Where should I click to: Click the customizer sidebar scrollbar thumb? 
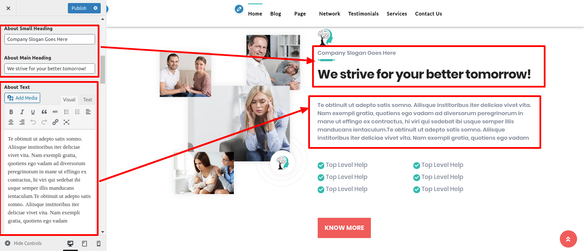coord(103,69)
